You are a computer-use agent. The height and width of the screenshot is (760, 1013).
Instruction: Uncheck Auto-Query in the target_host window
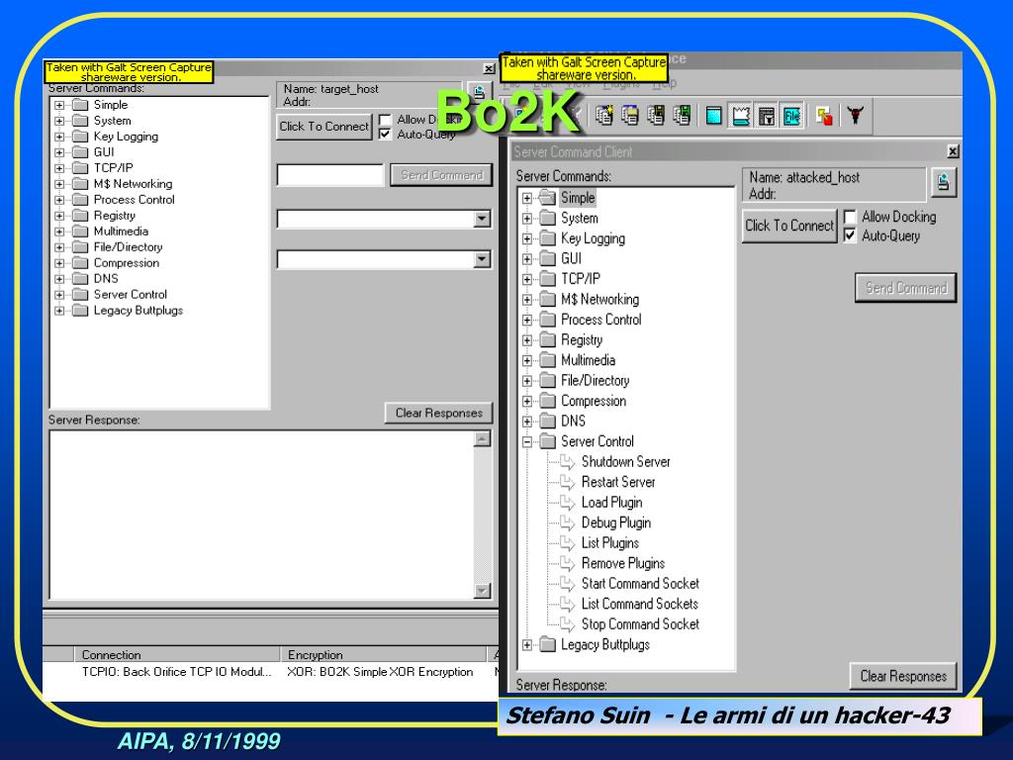click(x=385, y=135)
